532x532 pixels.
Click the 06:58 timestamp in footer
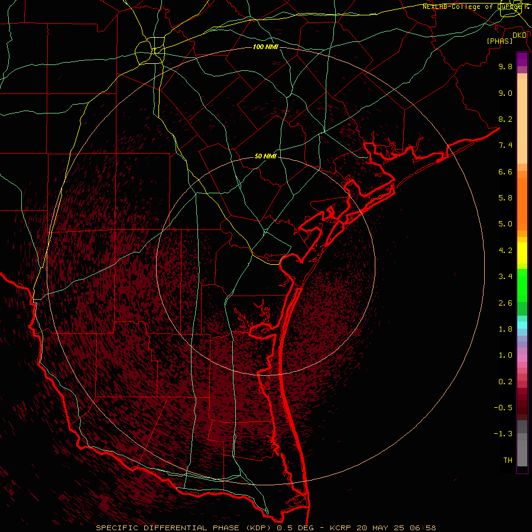pos(423,528)
